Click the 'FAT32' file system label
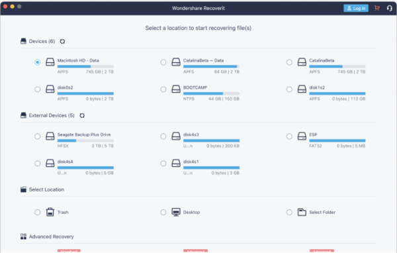Image resolution: width=397 pixels, height=253 pixels. [x=315, y=146]
